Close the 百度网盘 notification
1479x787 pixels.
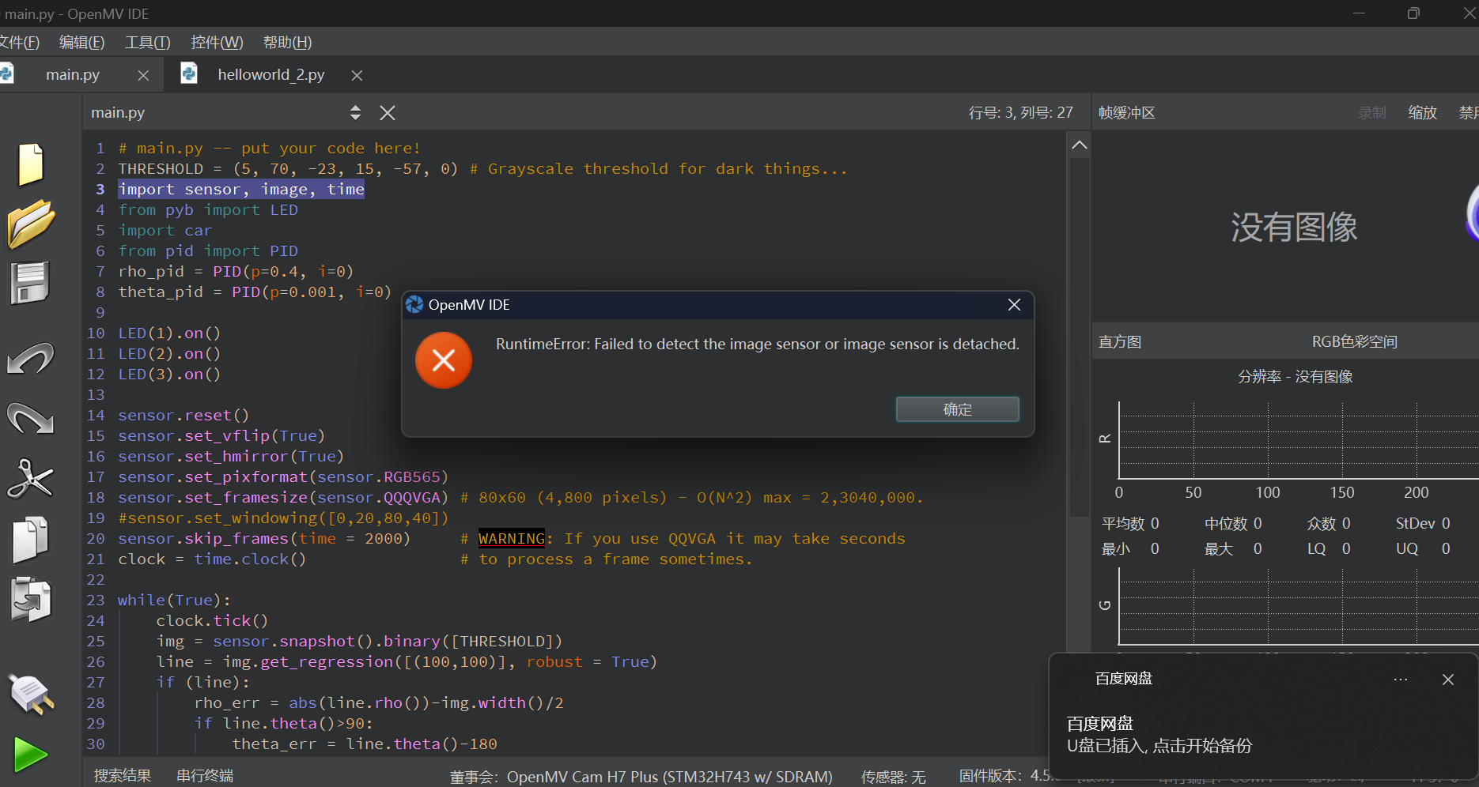click(1448, 680)
